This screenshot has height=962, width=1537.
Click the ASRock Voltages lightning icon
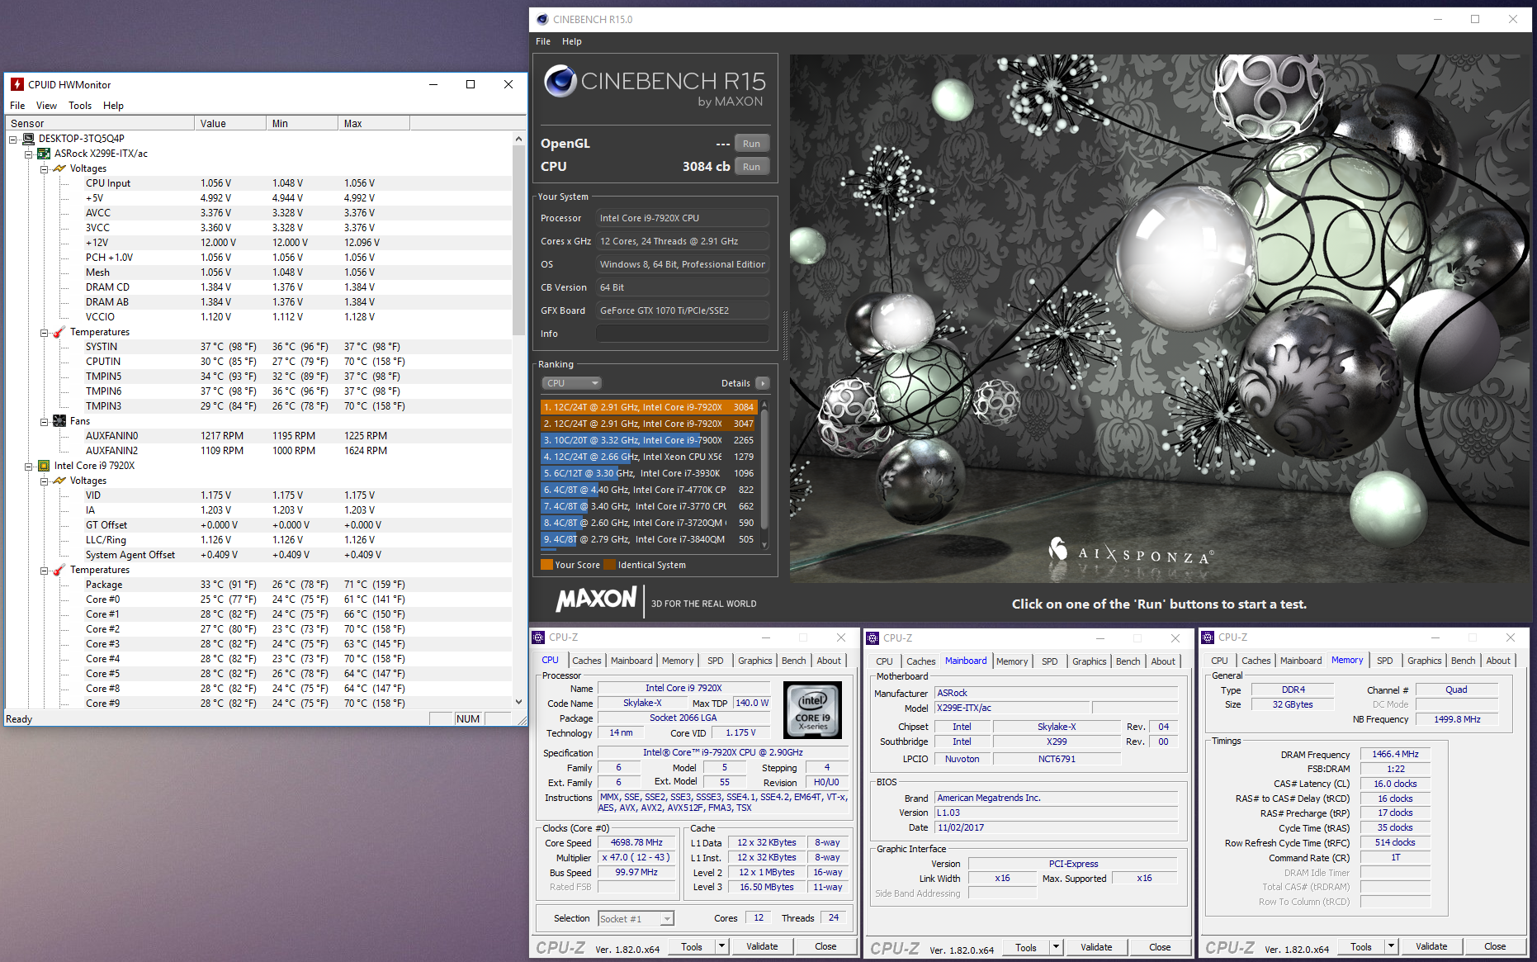[59, 168]
